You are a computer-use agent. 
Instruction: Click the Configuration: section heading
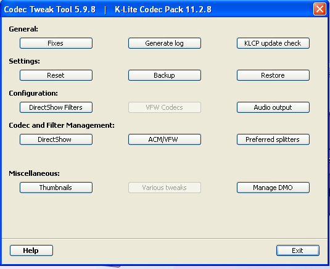click(x=33, y=93)
